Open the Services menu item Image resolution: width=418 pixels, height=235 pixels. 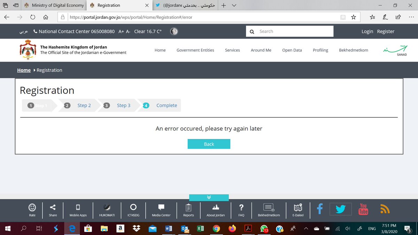[232, 50]
